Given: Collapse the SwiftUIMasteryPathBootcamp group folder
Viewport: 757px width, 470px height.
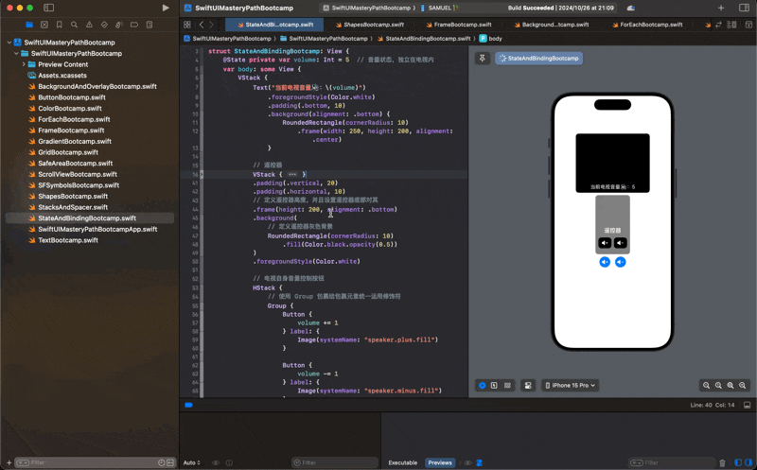Looking at the screenshot, I should pos(16,54).
